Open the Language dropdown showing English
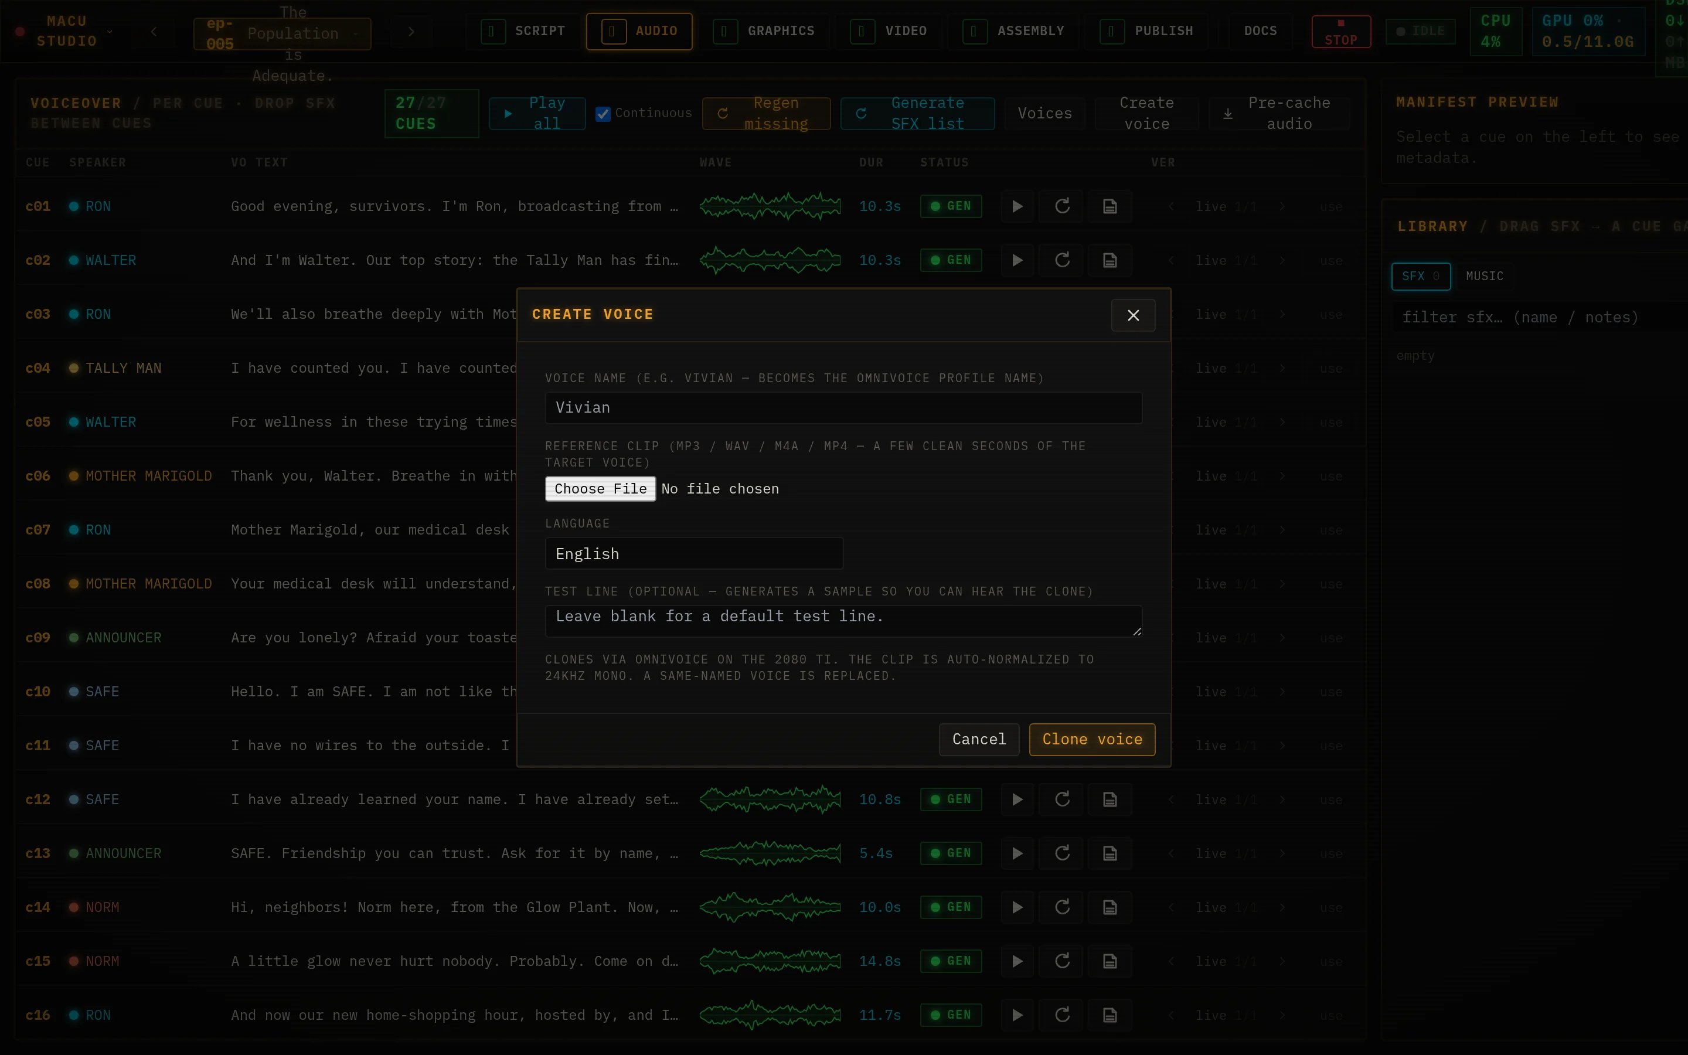Screen dimensions: 1688x1055 coord(693,553)
